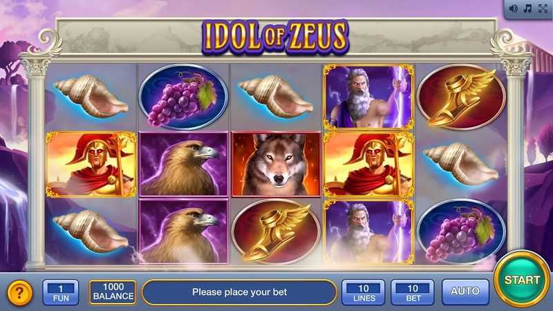Click the BALANCE display
The height and width of the screenshot is (311, 553).
pyautogui.click(x=113, y=292)
